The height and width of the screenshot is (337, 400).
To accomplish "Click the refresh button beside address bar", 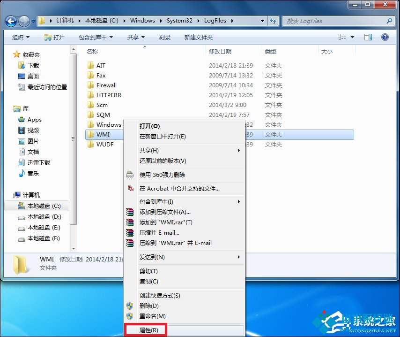I will point(273,21).
